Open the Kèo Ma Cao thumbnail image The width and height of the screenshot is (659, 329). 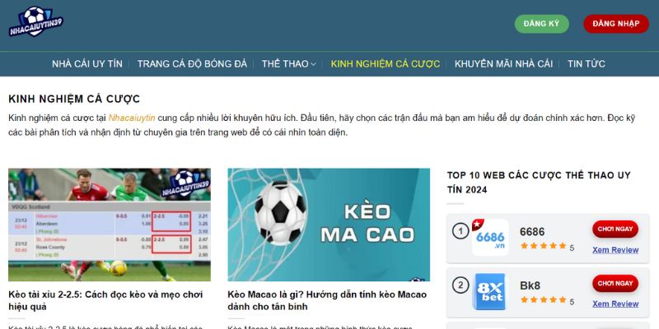(329, 225)
